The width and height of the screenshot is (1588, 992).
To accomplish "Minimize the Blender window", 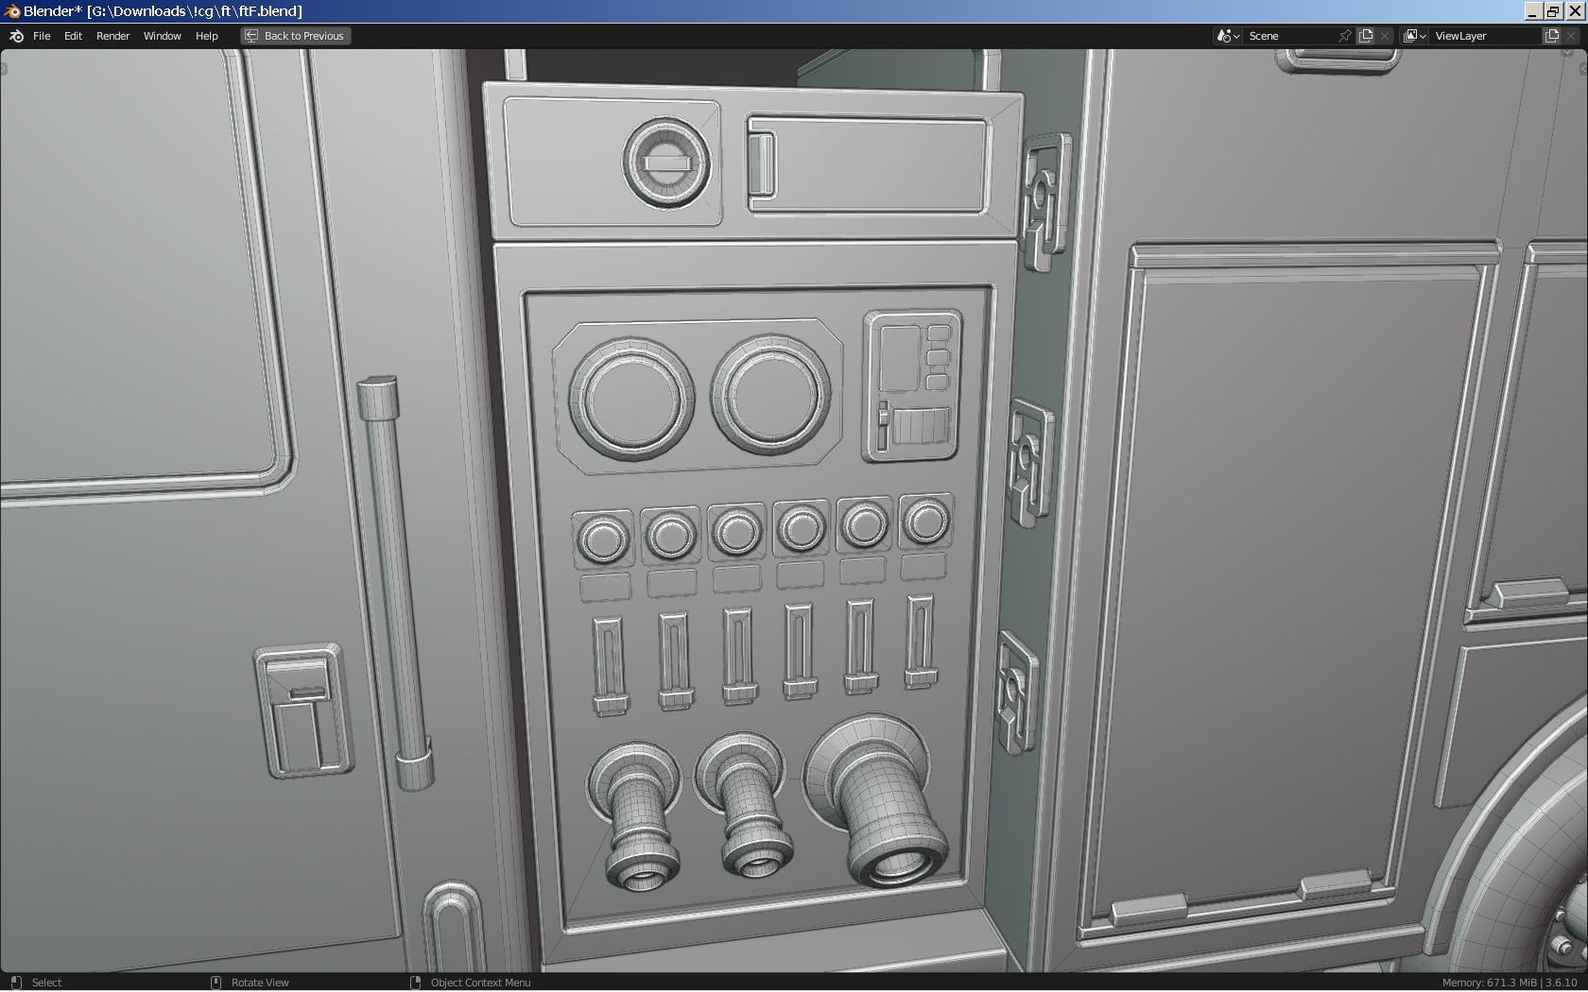I will coord(1533,11).
